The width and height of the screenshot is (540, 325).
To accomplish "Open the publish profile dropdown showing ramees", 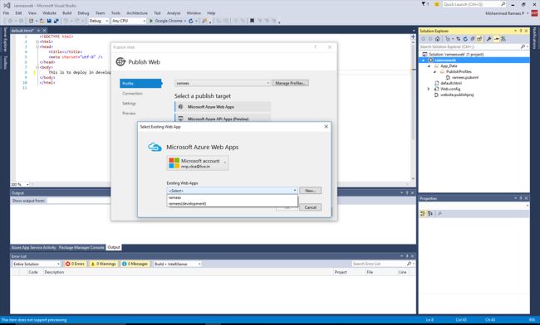I will pos(223,83).
